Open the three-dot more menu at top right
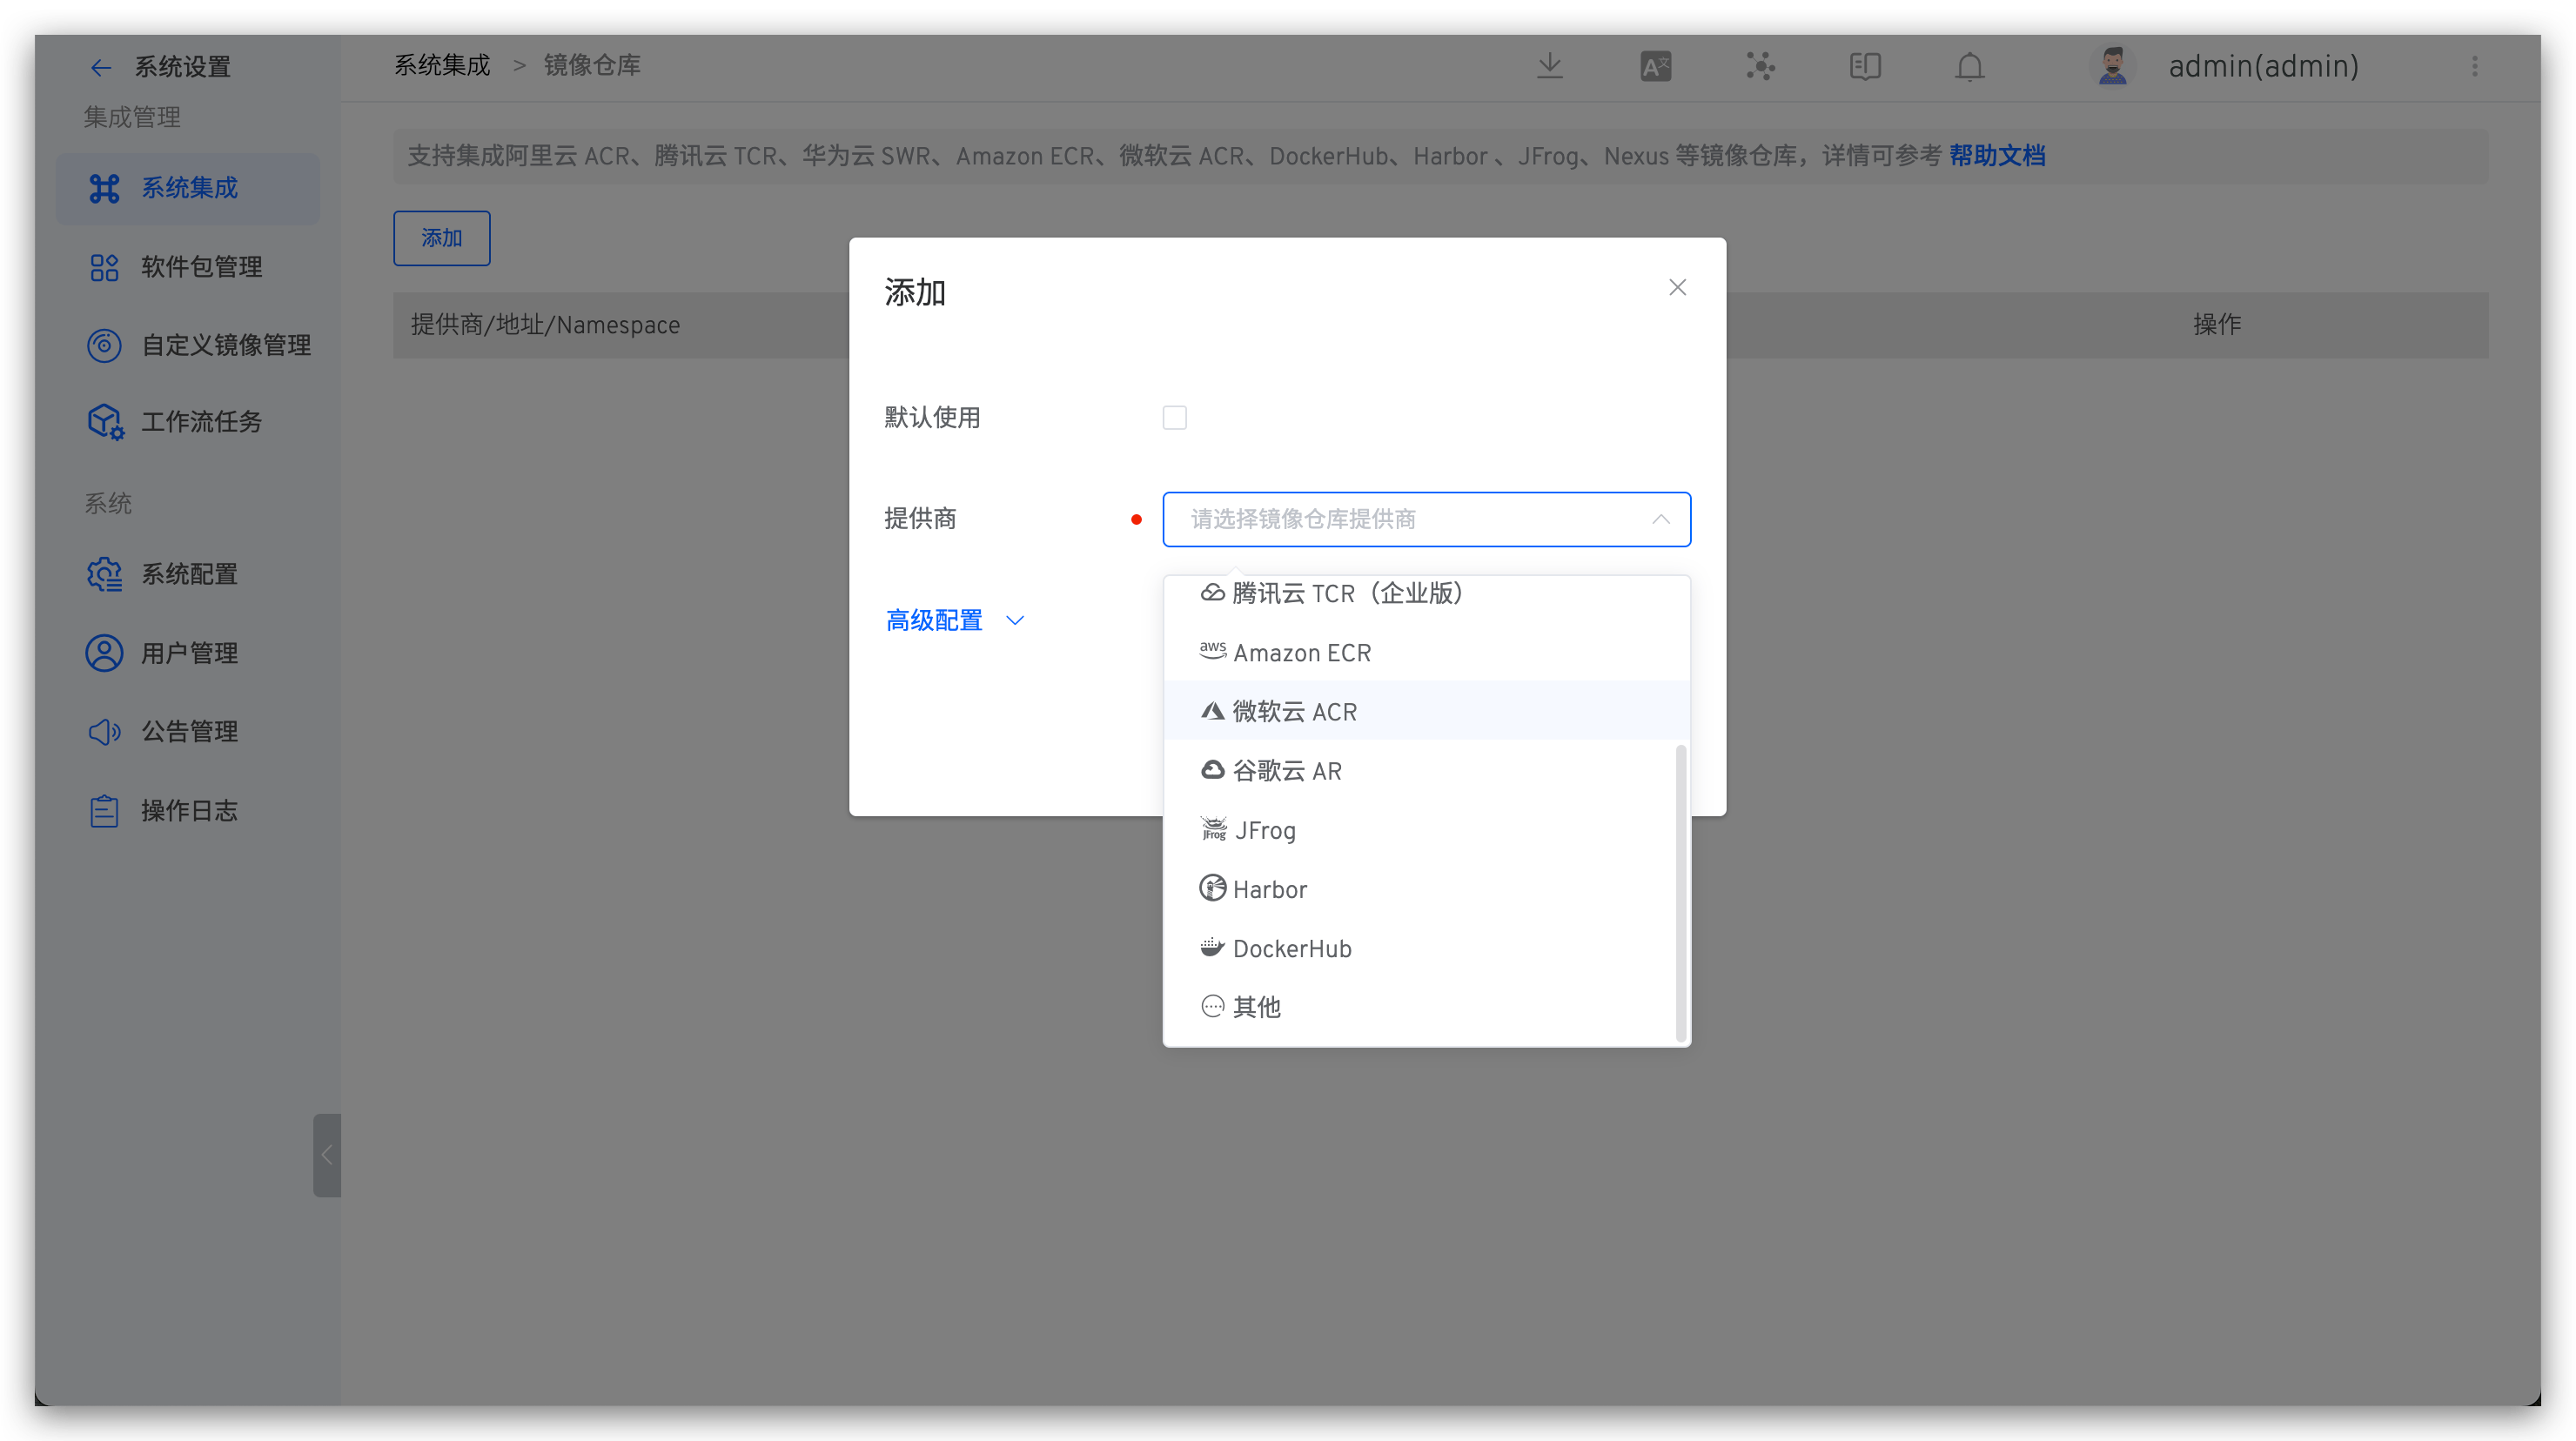2576x1441 pixels. click(2475, 66)
